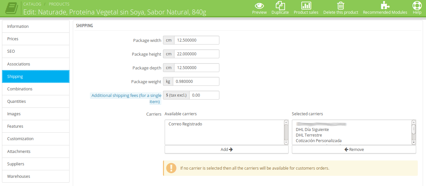Open the Combinations tab
This screenshot has height=186, width=426.
(x=36, y=89)
